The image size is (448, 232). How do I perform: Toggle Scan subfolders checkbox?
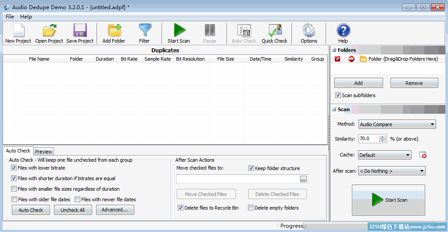tap(338, 95)
